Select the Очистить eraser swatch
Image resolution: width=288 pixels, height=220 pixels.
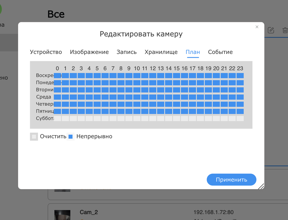[34, 136]
